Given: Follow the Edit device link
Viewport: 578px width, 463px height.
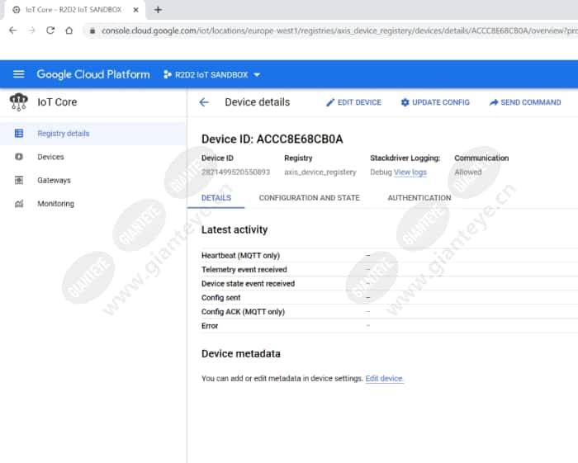Looking at the screenshot, I should 385,378.
